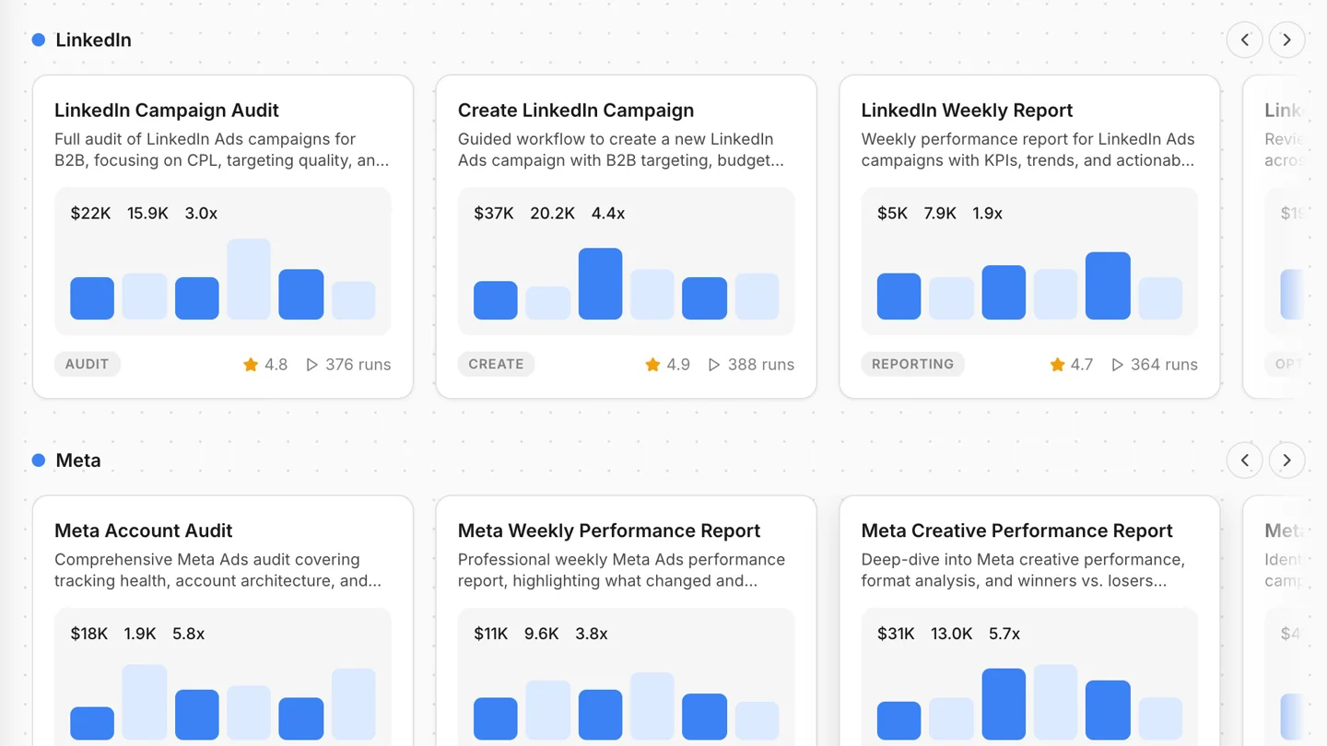Click the CREATE category tag

496,364
